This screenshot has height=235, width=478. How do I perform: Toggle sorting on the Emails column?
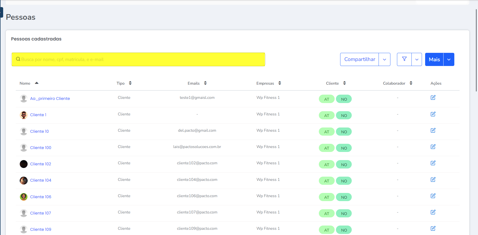pyautogui.click(x=205, y=83)
